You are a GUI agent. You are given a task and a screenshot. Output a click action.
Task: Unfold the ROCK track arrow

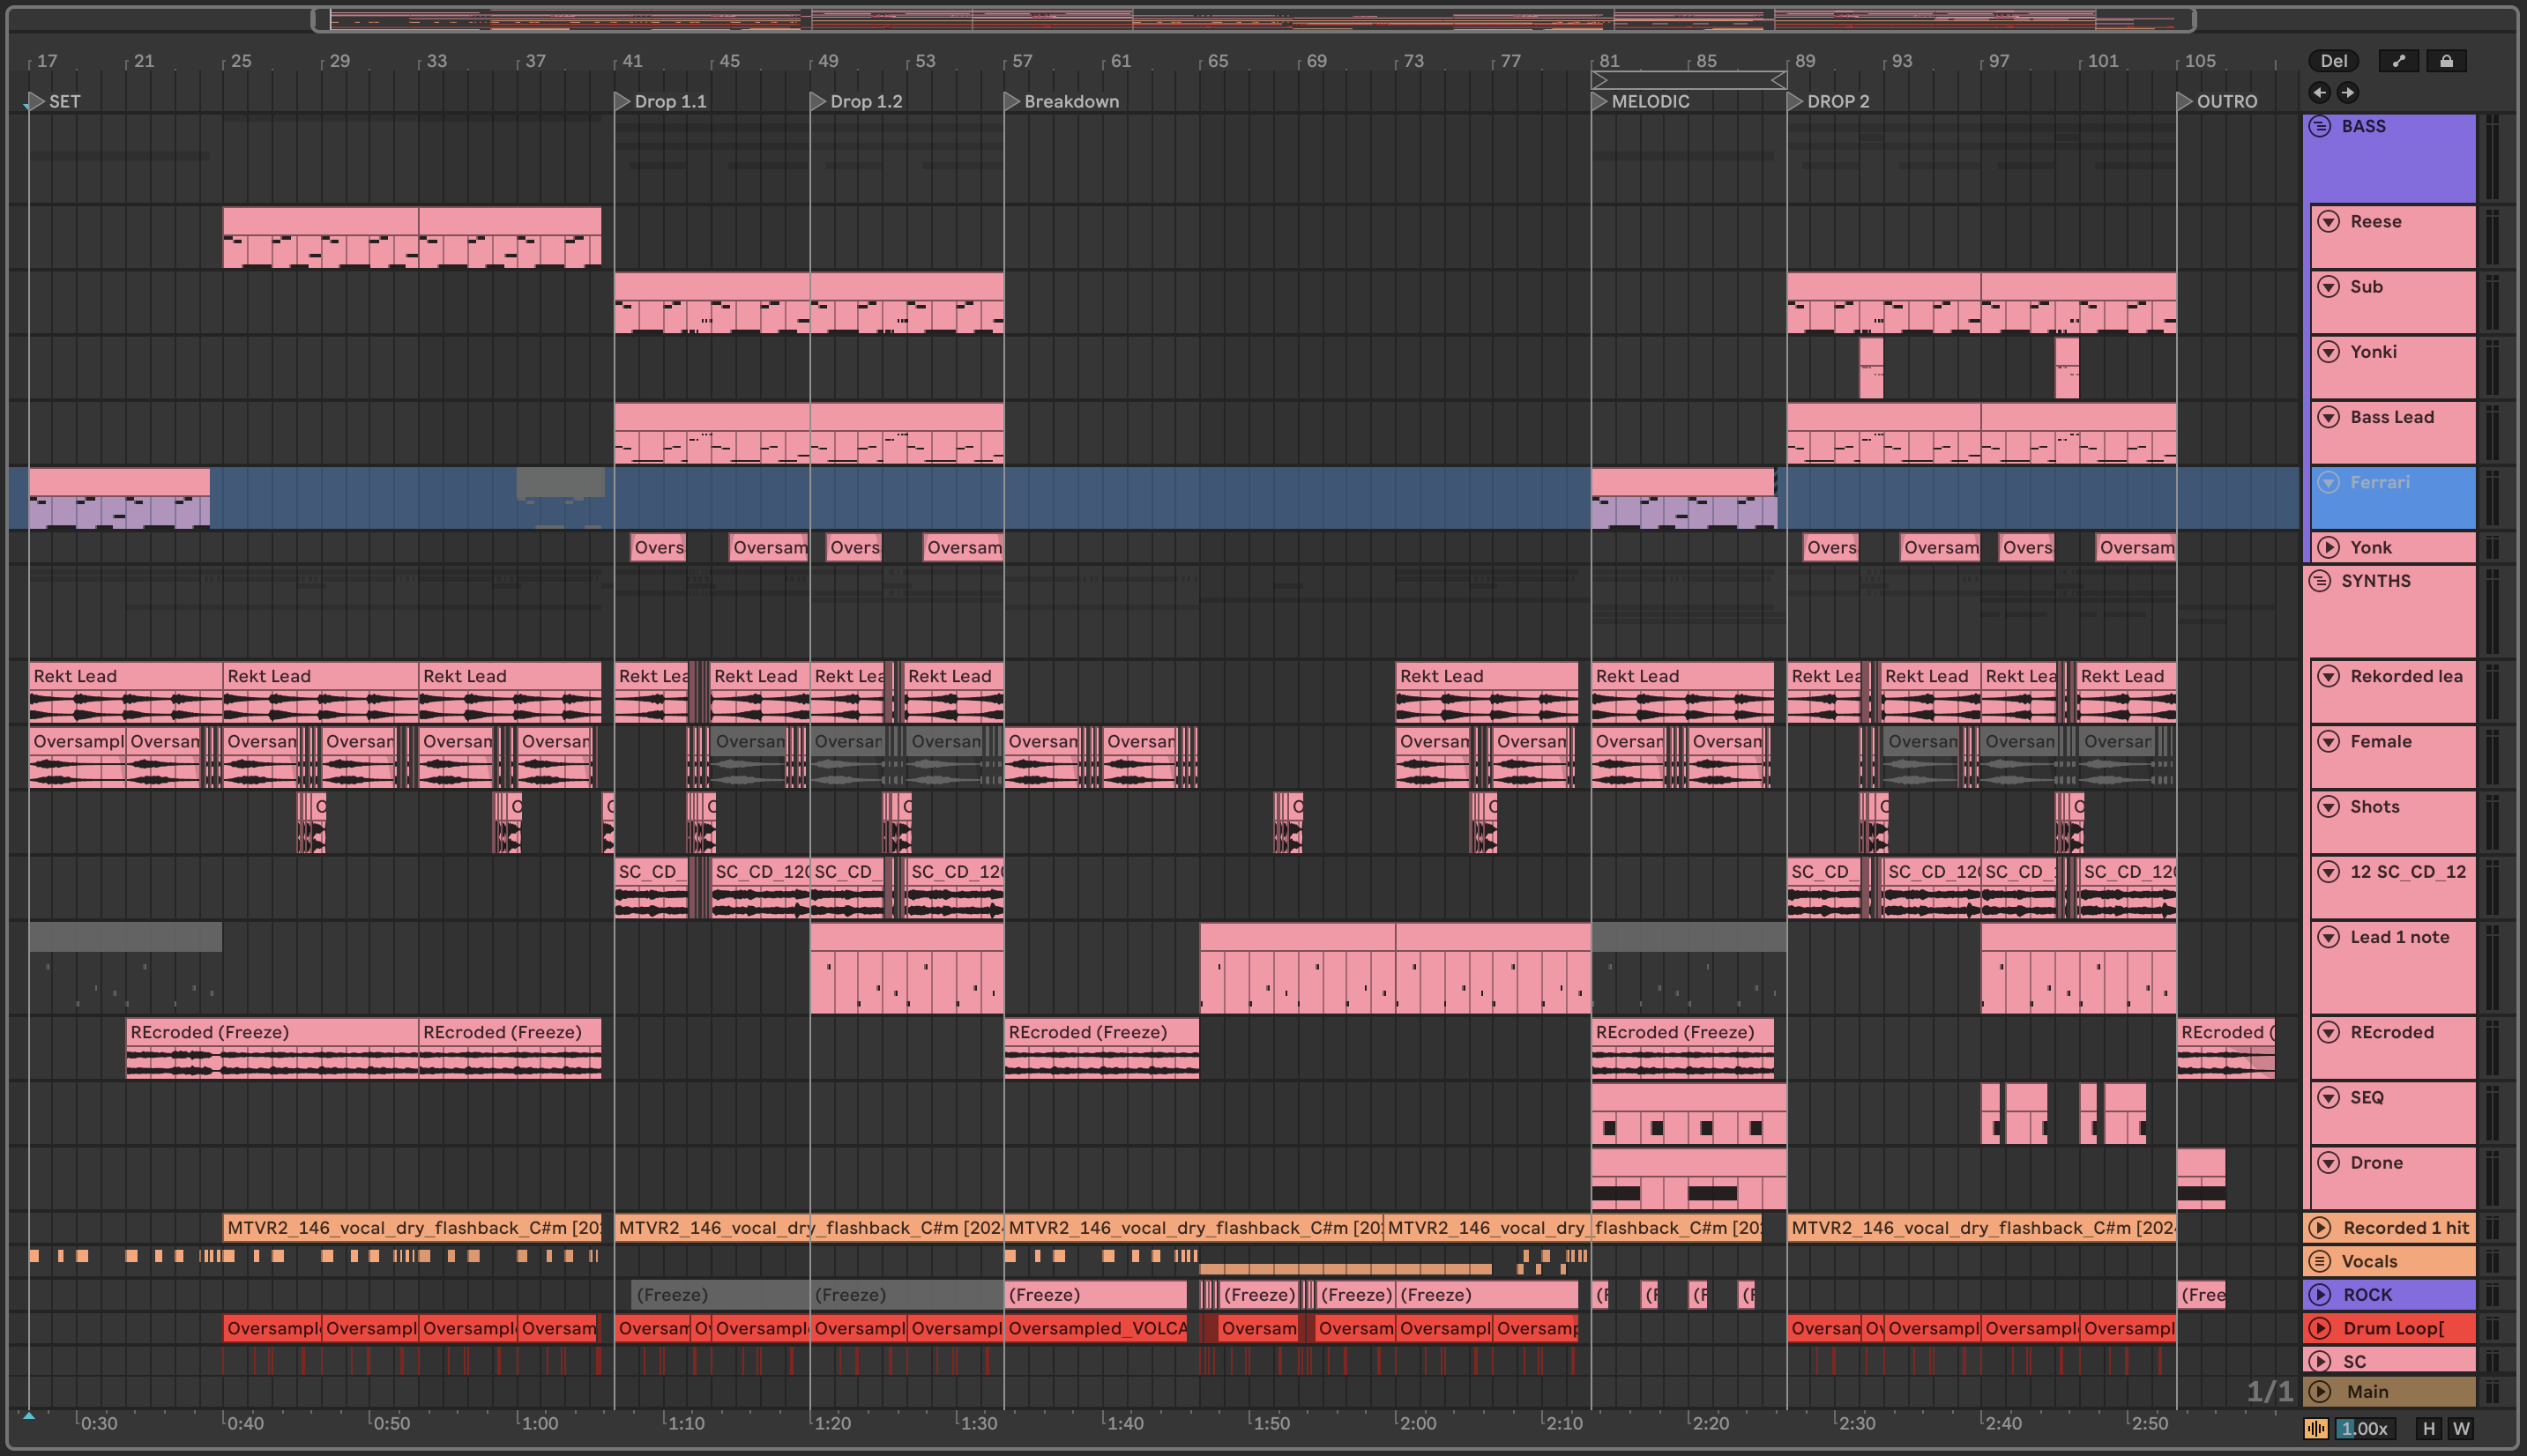(x=2320, y=1294)
